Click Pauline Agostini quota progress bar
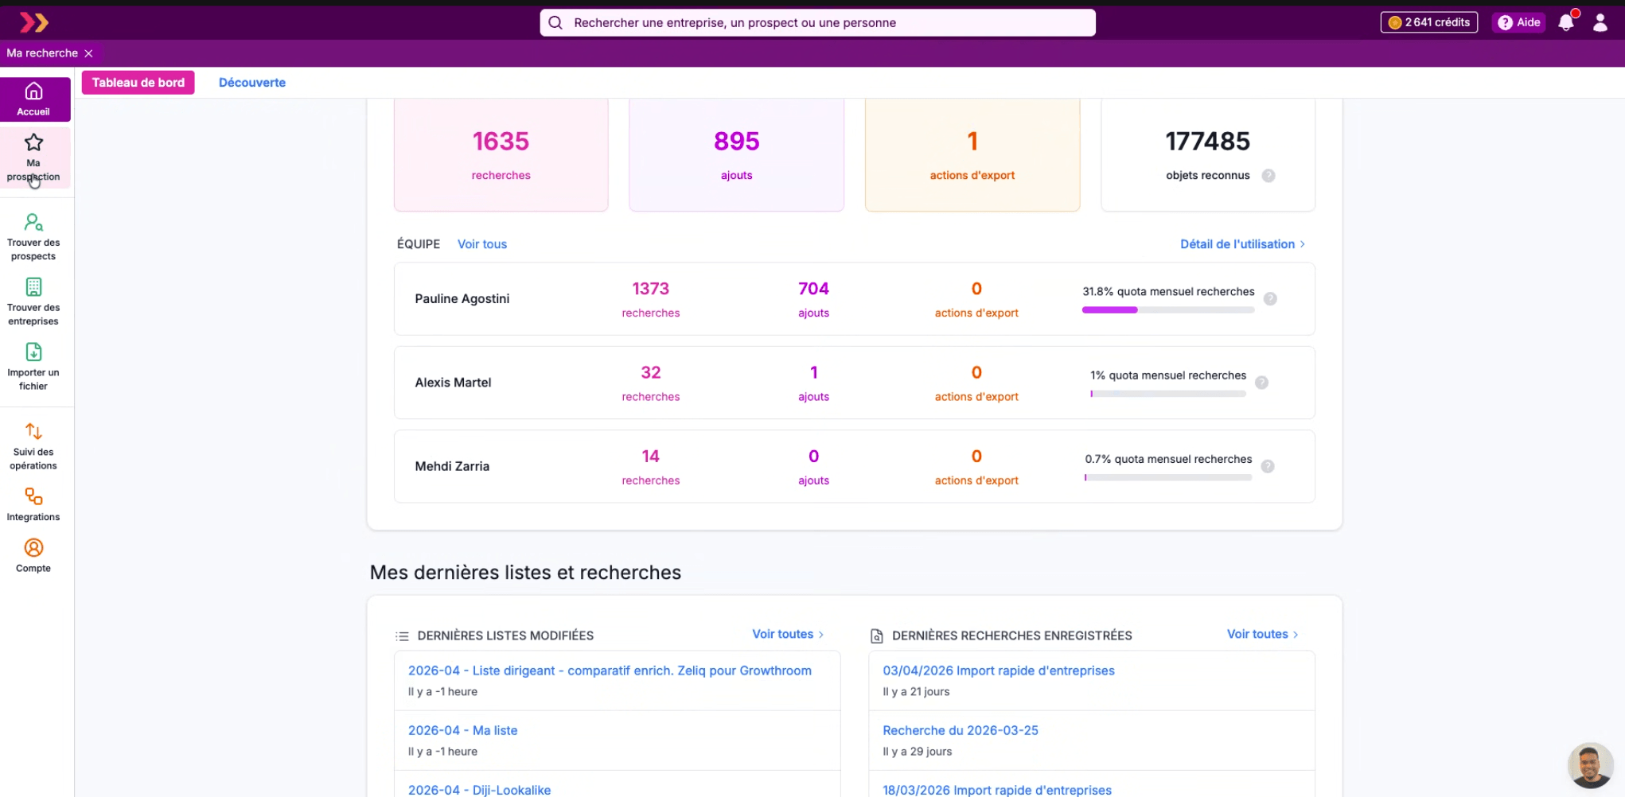Image resolution: width=1625 pixels, height=797 pixels. pyautogui.click(x=1168, y=309)
